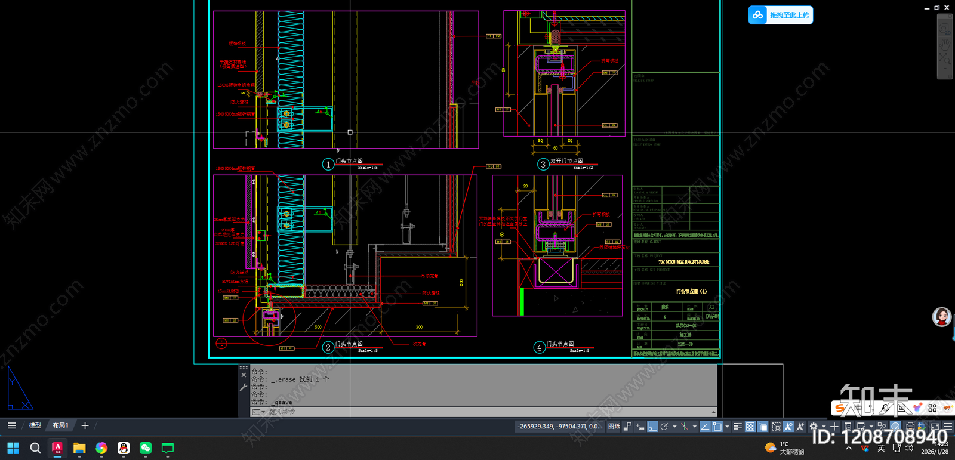955x460 pixels.
Task: Click the floating avatar assistant icon
Action: point(942,317)
